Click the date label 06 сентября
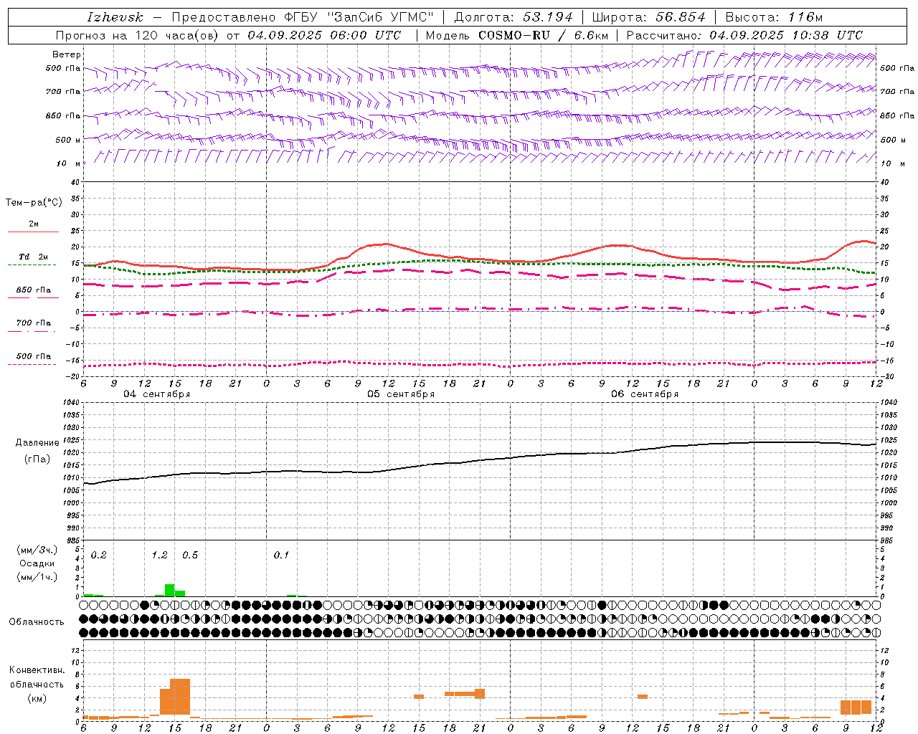The height and width of the screenshot is (734, 918). pyautogui.click(x=645, y=394)
